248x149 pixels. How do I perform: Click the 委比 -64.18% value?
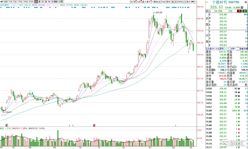(x=218, y=11)
